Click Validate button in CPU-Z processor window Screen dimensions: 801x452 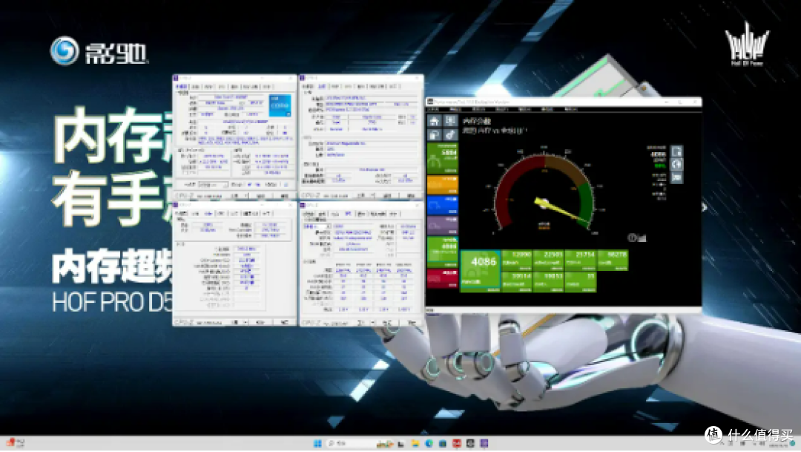click(260, 196)
